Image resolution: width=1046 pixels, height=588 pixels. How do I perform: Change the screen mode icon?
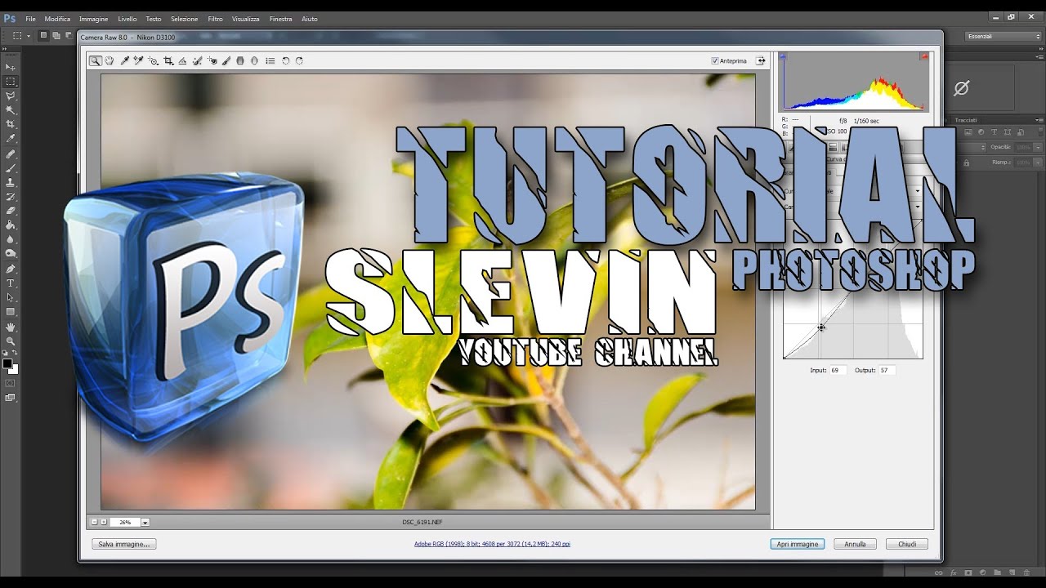[11, 398]
